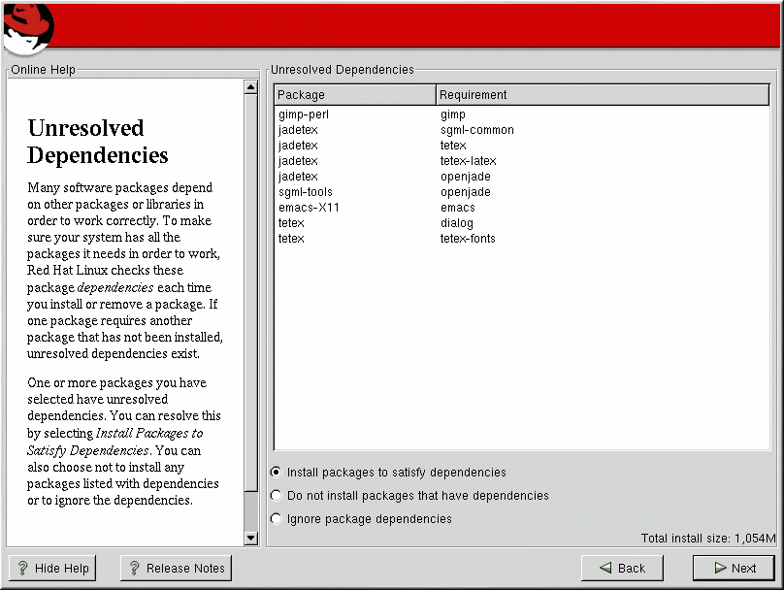The image size is (784, 590).
Task: Click help panel scroll up arrow
Action: [x=251, y=87]
